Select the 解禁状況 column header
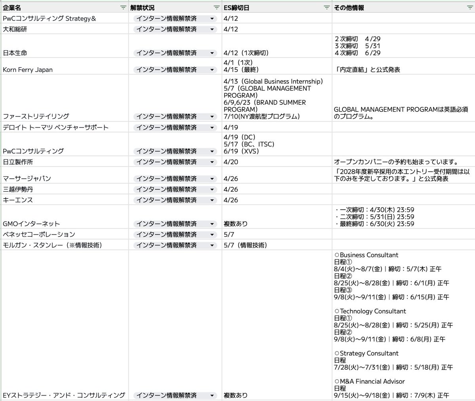 [x=175, y=8]
